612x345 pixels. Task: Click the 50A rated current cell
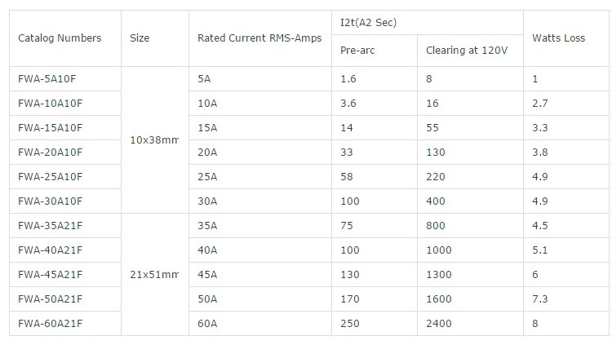pos(207,299)
